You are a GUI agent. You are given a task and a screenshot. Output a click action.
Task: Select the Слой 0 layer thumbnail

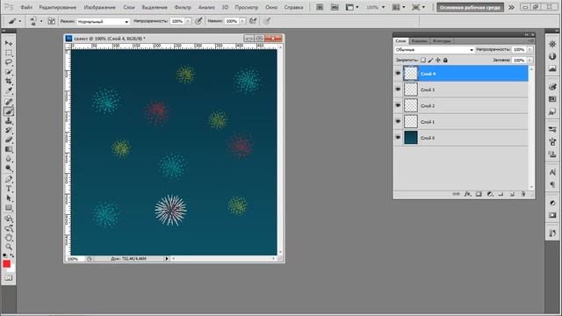pos(411,138)
